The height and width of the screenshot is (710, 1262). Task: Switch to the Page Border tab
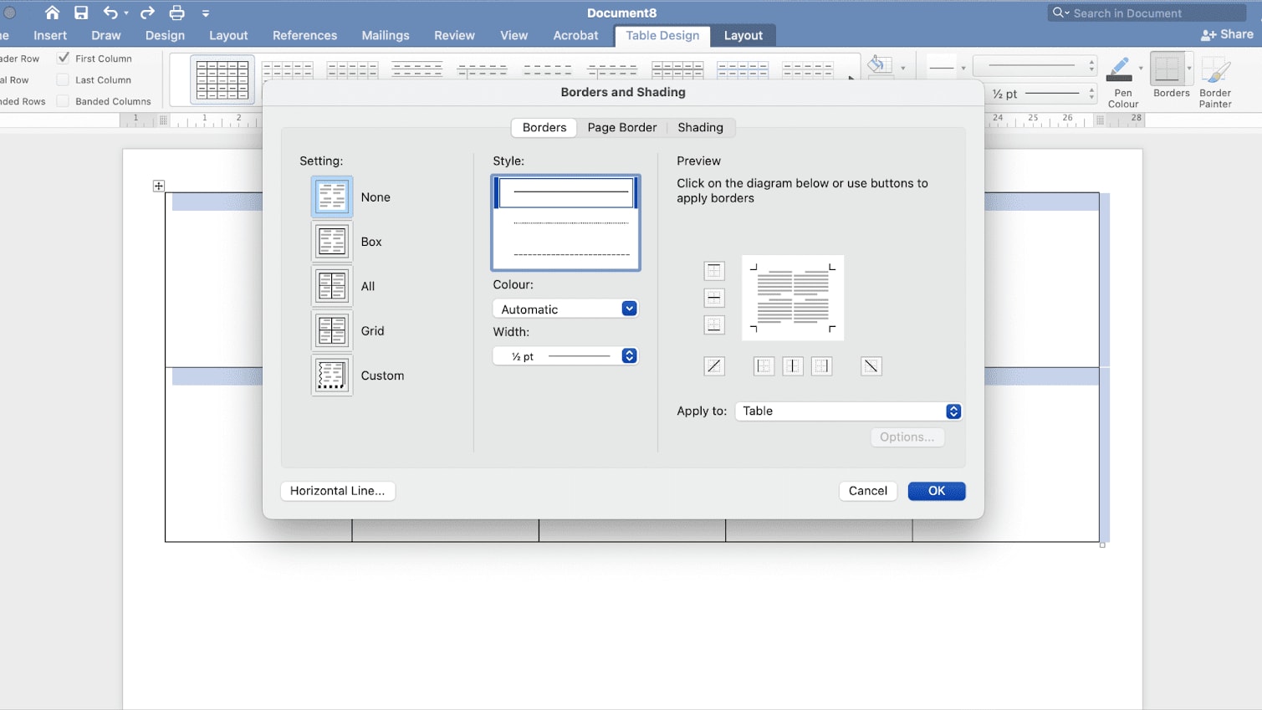[x=622, y=127]
